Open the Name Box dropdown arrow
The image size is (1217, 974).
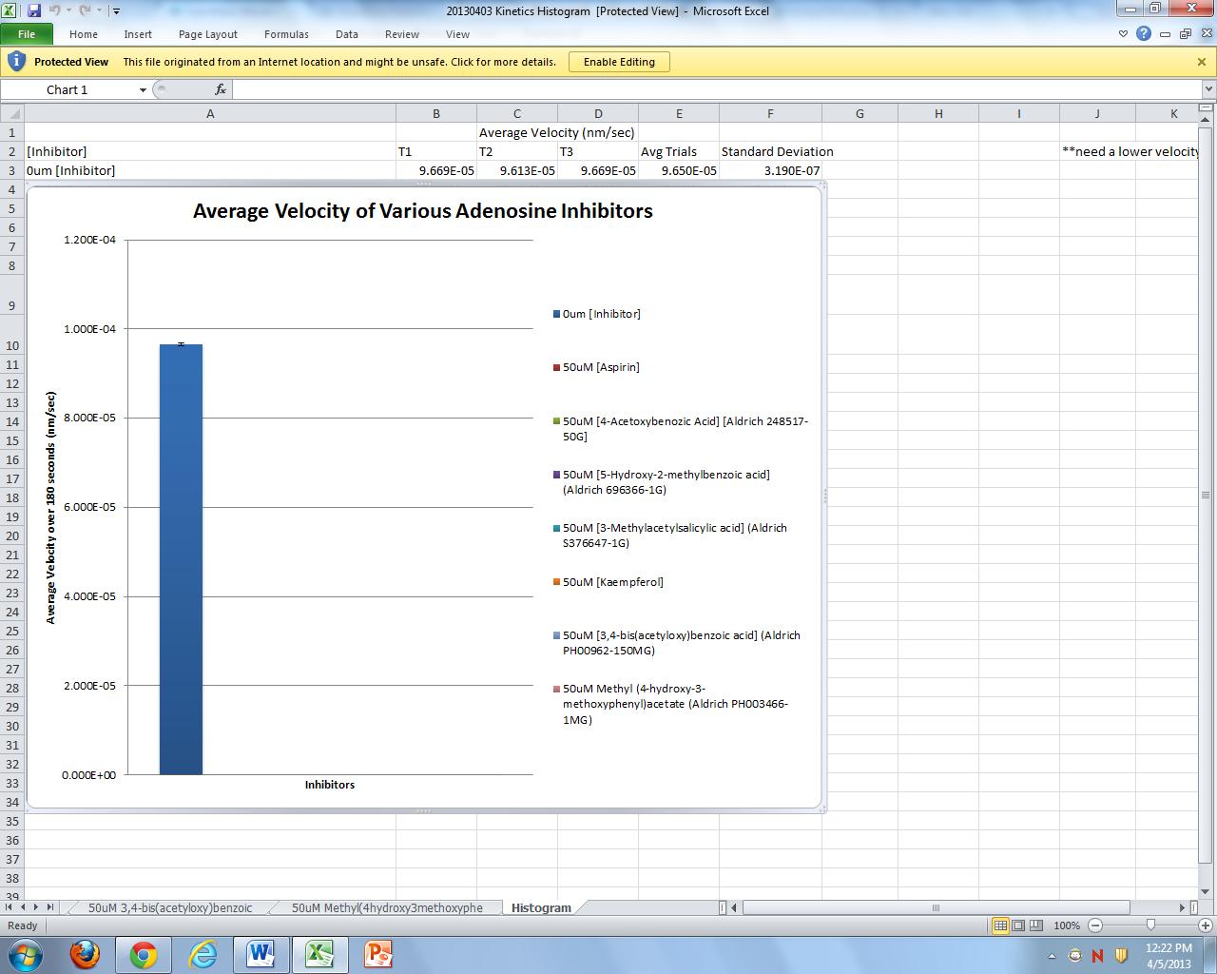tap(143, 89)
